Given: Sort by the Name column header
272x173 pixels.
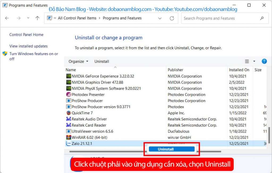Looking at the screenshot, I should 71,70.
